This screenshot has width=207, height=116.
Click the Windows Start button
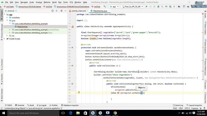coord(4,113)
